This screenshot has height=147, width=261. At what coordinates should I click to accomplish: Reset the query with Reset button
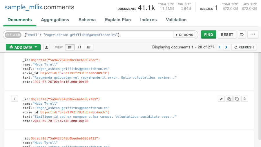click(227, 35)
